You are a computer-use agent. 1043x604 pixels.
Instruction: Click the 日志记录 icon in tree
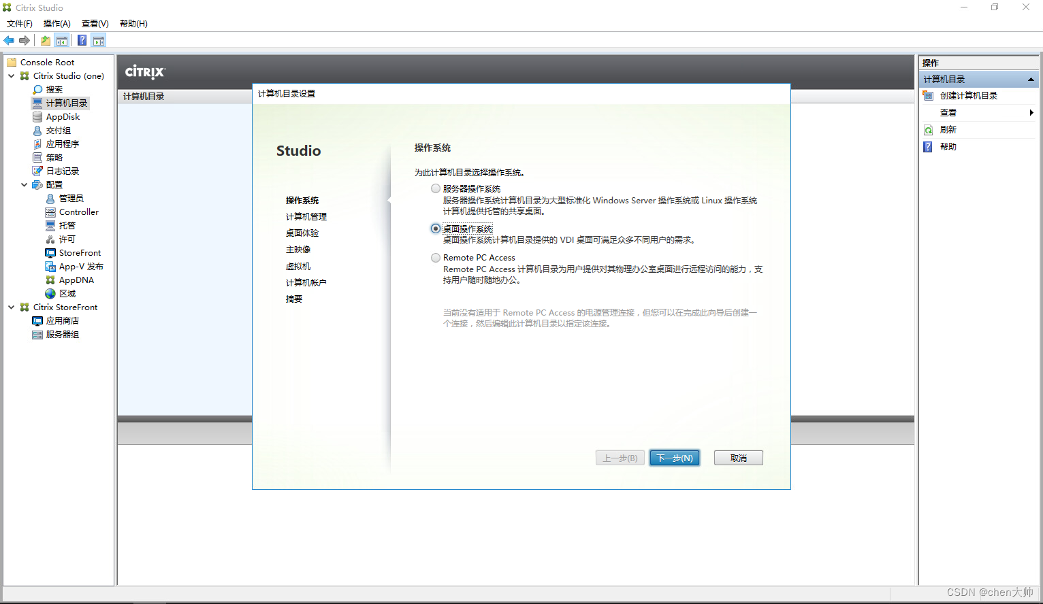tap(37, 171)
